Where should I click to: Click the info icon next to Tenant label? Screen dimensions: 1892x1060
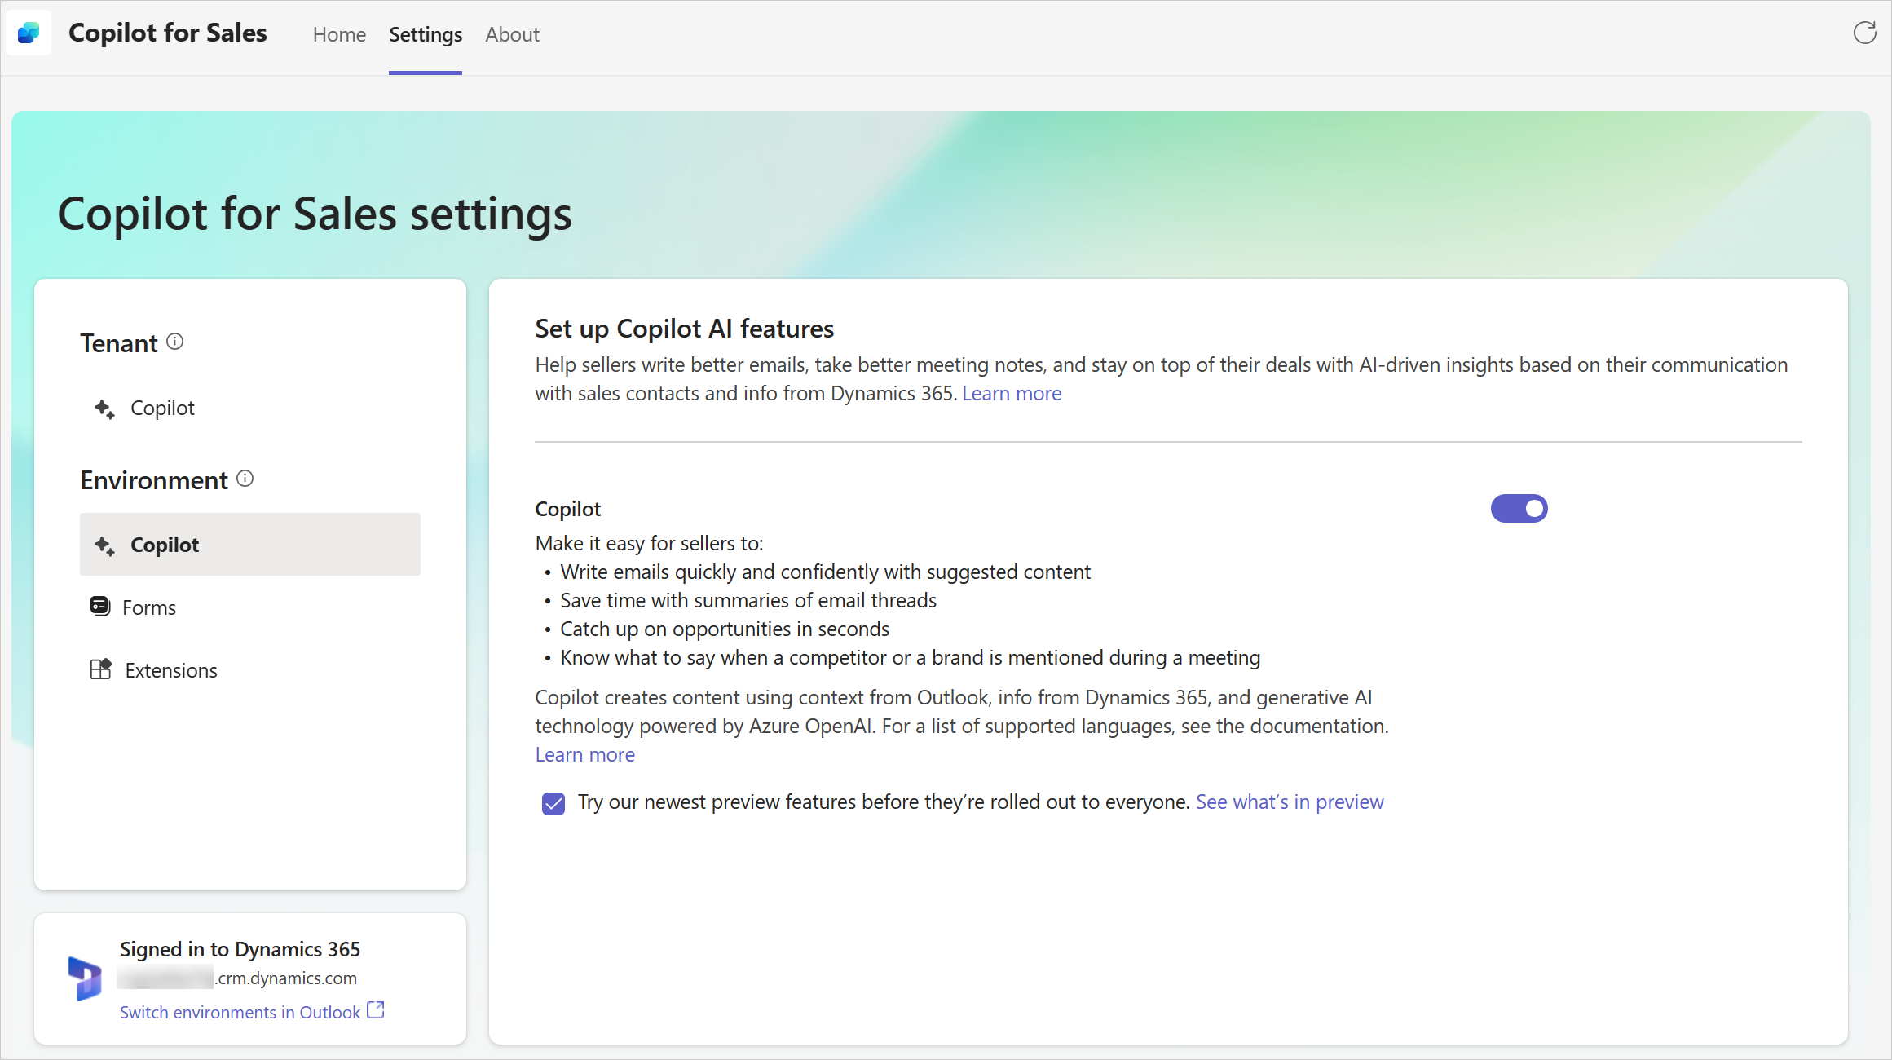point(174,343)
